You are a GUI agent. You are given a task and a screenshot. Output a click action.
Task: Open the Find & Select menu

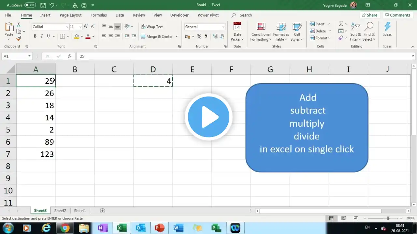[x=369, y=32]
